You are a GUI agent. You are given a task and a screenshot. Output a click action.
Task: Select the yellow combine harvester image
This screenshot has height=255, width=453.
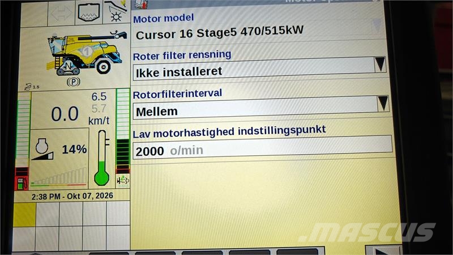coord(87,53)
